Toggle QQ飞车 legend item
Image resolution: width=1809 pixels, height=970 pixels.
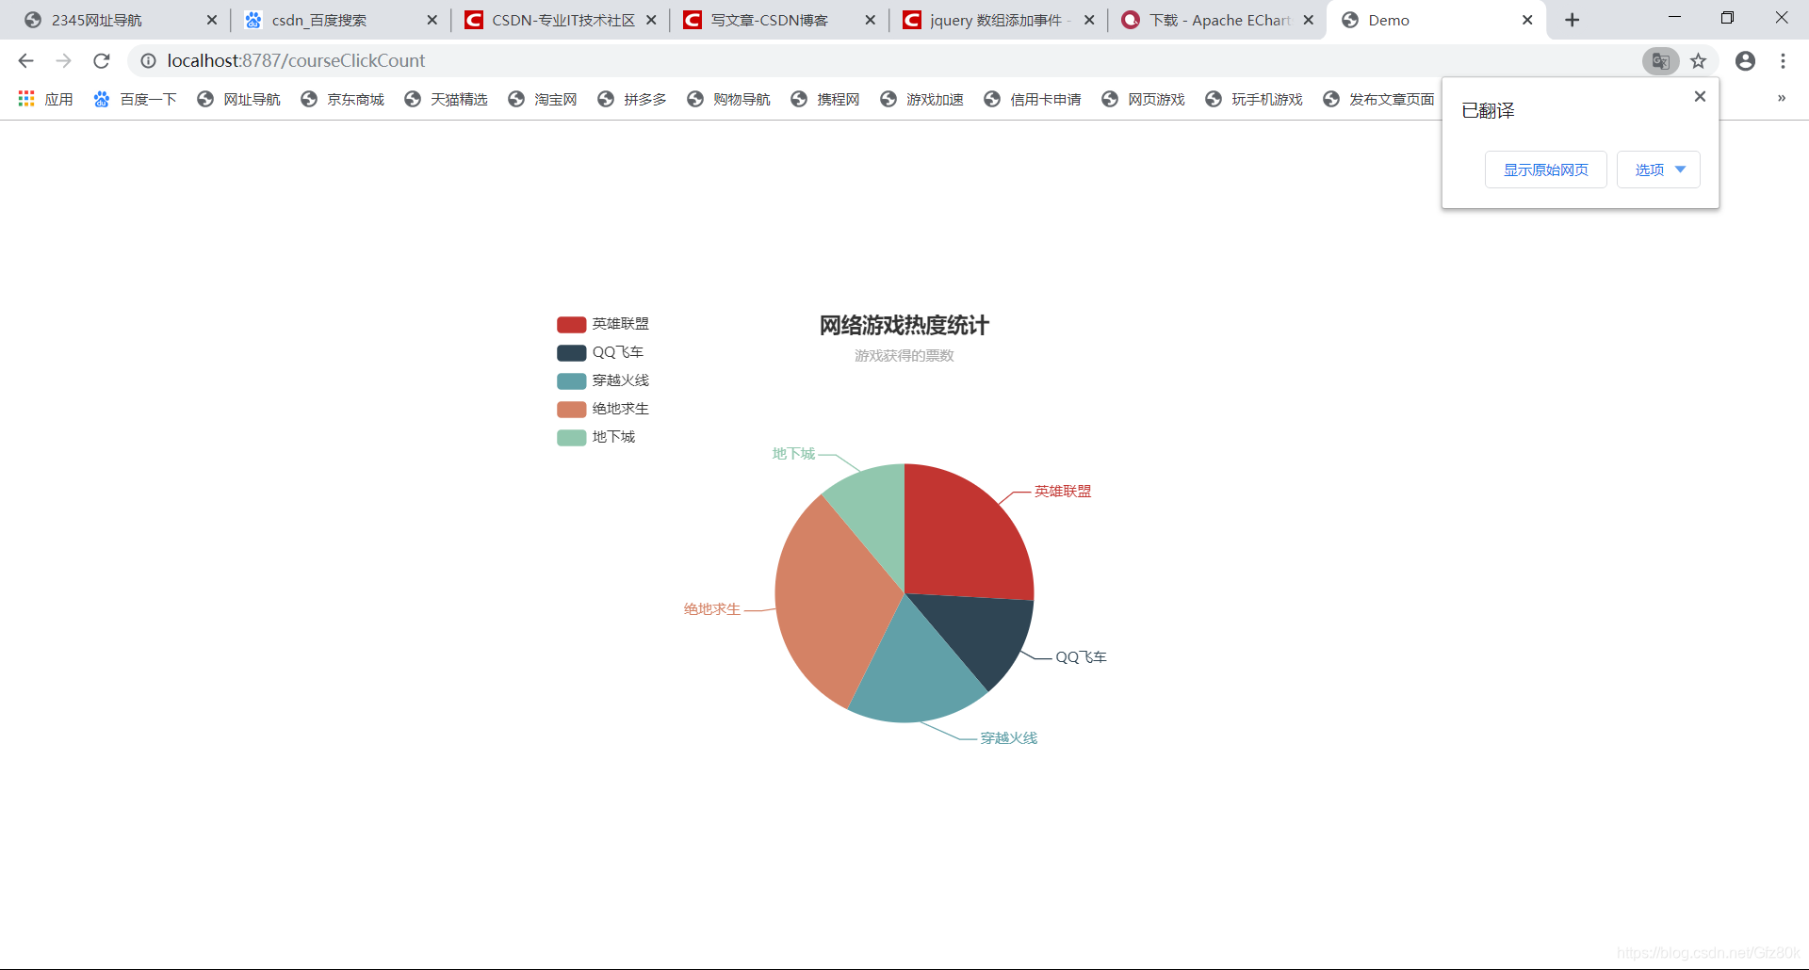tap(600, 352)
